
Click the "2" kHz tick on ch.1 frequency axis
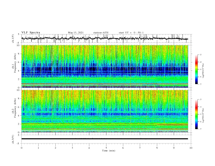click(19, 79)
